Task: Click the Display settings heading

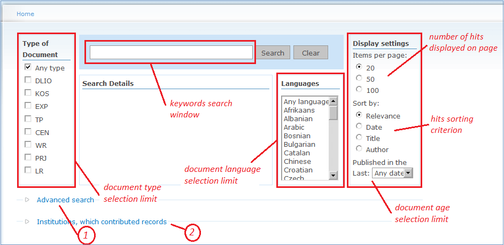Action: (x=381, y=44)
